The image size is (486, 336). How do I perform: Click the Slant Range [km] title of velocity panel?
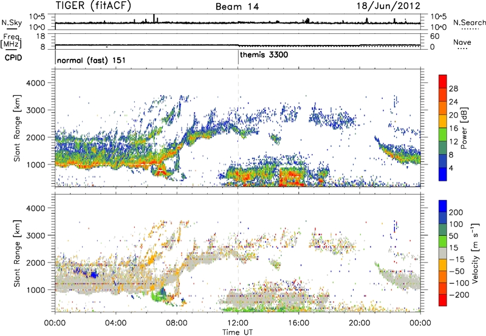pos(17,254)
